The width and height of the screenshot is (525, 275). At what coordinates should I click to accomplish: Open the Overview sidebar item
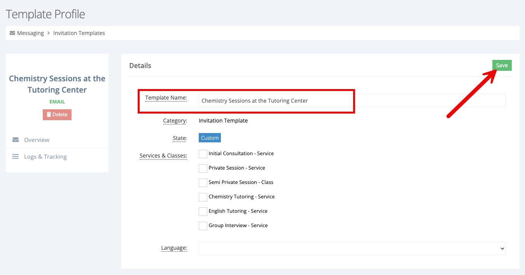point(57,140)
